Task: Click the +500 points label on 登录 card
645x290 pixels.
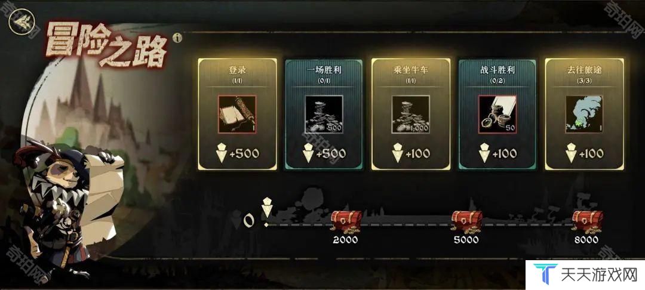Action: [x=244, y=154]
